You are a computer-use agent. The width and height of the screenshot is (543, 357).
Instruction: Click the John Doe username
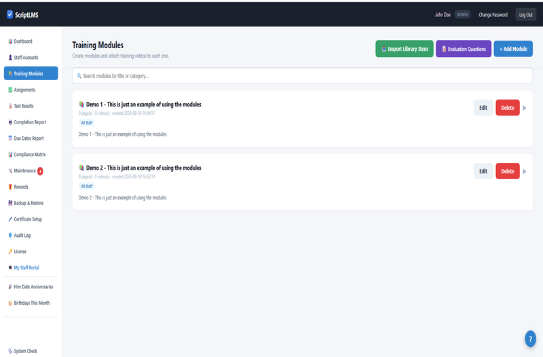pos(443,14)
